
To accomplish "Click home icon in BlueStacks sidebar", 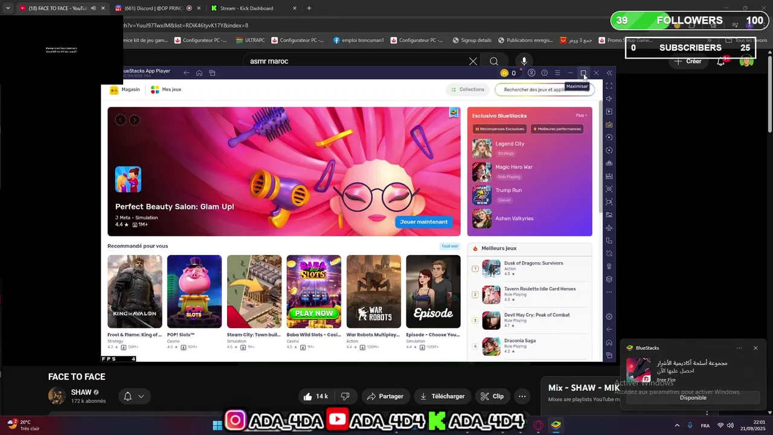I will pos(609,343).
